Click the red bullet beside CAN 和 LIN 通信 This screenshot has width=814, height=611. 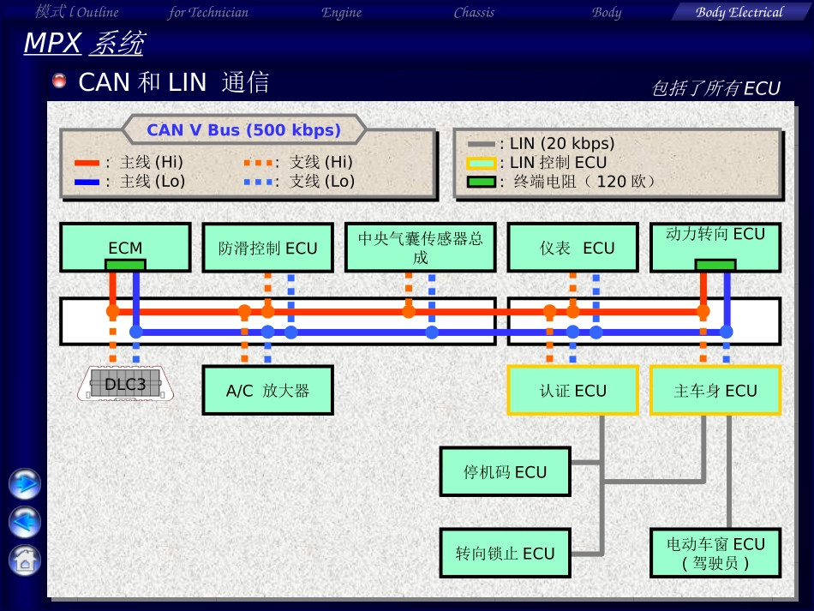pyautogui.click(x=59, y=81)
